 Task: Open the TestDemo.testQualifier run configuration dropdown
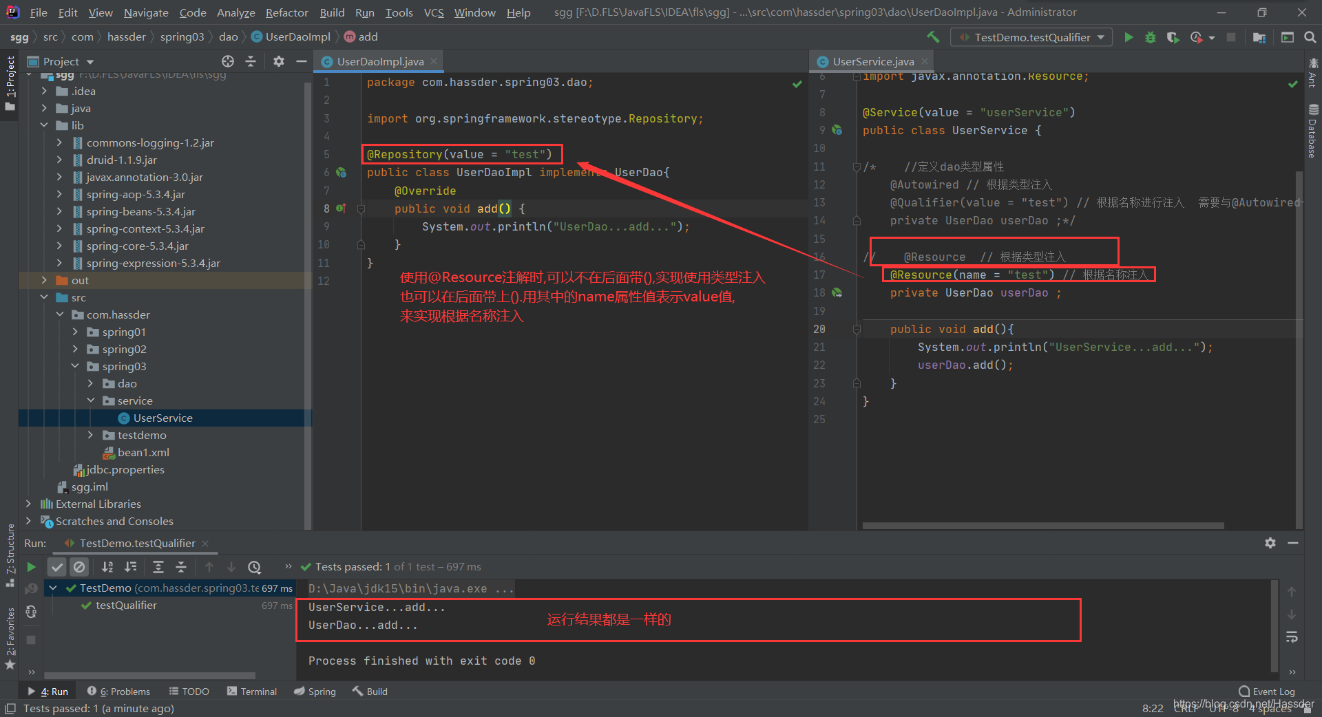point(1031,37)
